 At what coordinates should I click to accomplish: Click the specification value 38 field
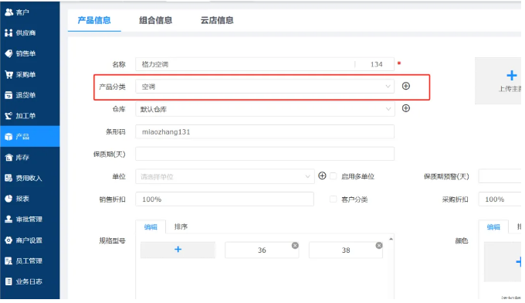pos(346,250)
